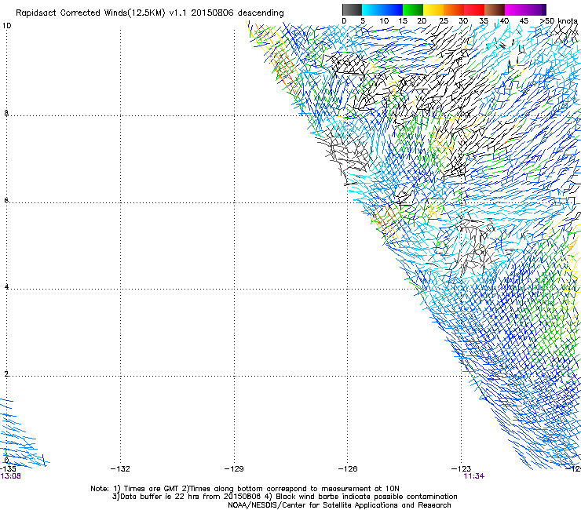Viewport: 581px width, 510px height.
Task: Click the latitude axis label '2'
Action: (6, 374)
